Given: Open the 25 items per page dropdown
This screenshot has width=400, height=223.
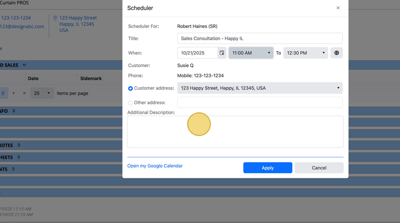Looking at the screenshot, I should click(42, 93).
